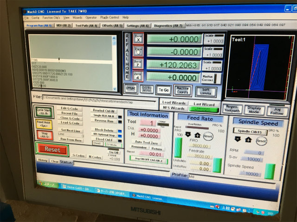The height and width of the screenshot is (222, 297).
Task: Reset the feed rate override
Action: tap(208, 136)
